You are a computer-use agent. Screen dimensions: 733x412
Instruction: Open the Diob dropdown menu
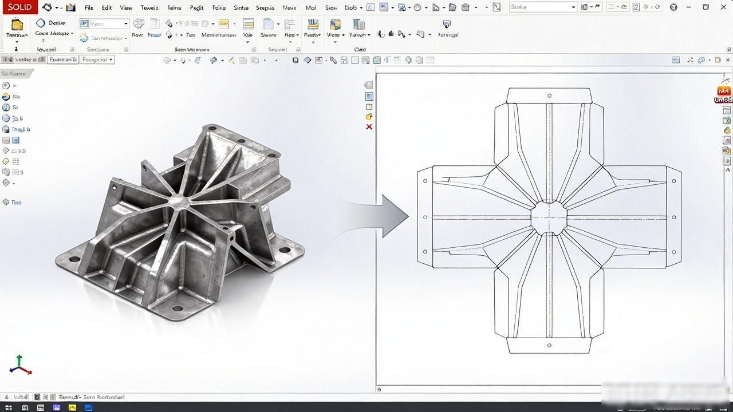(x=353, y=8)
